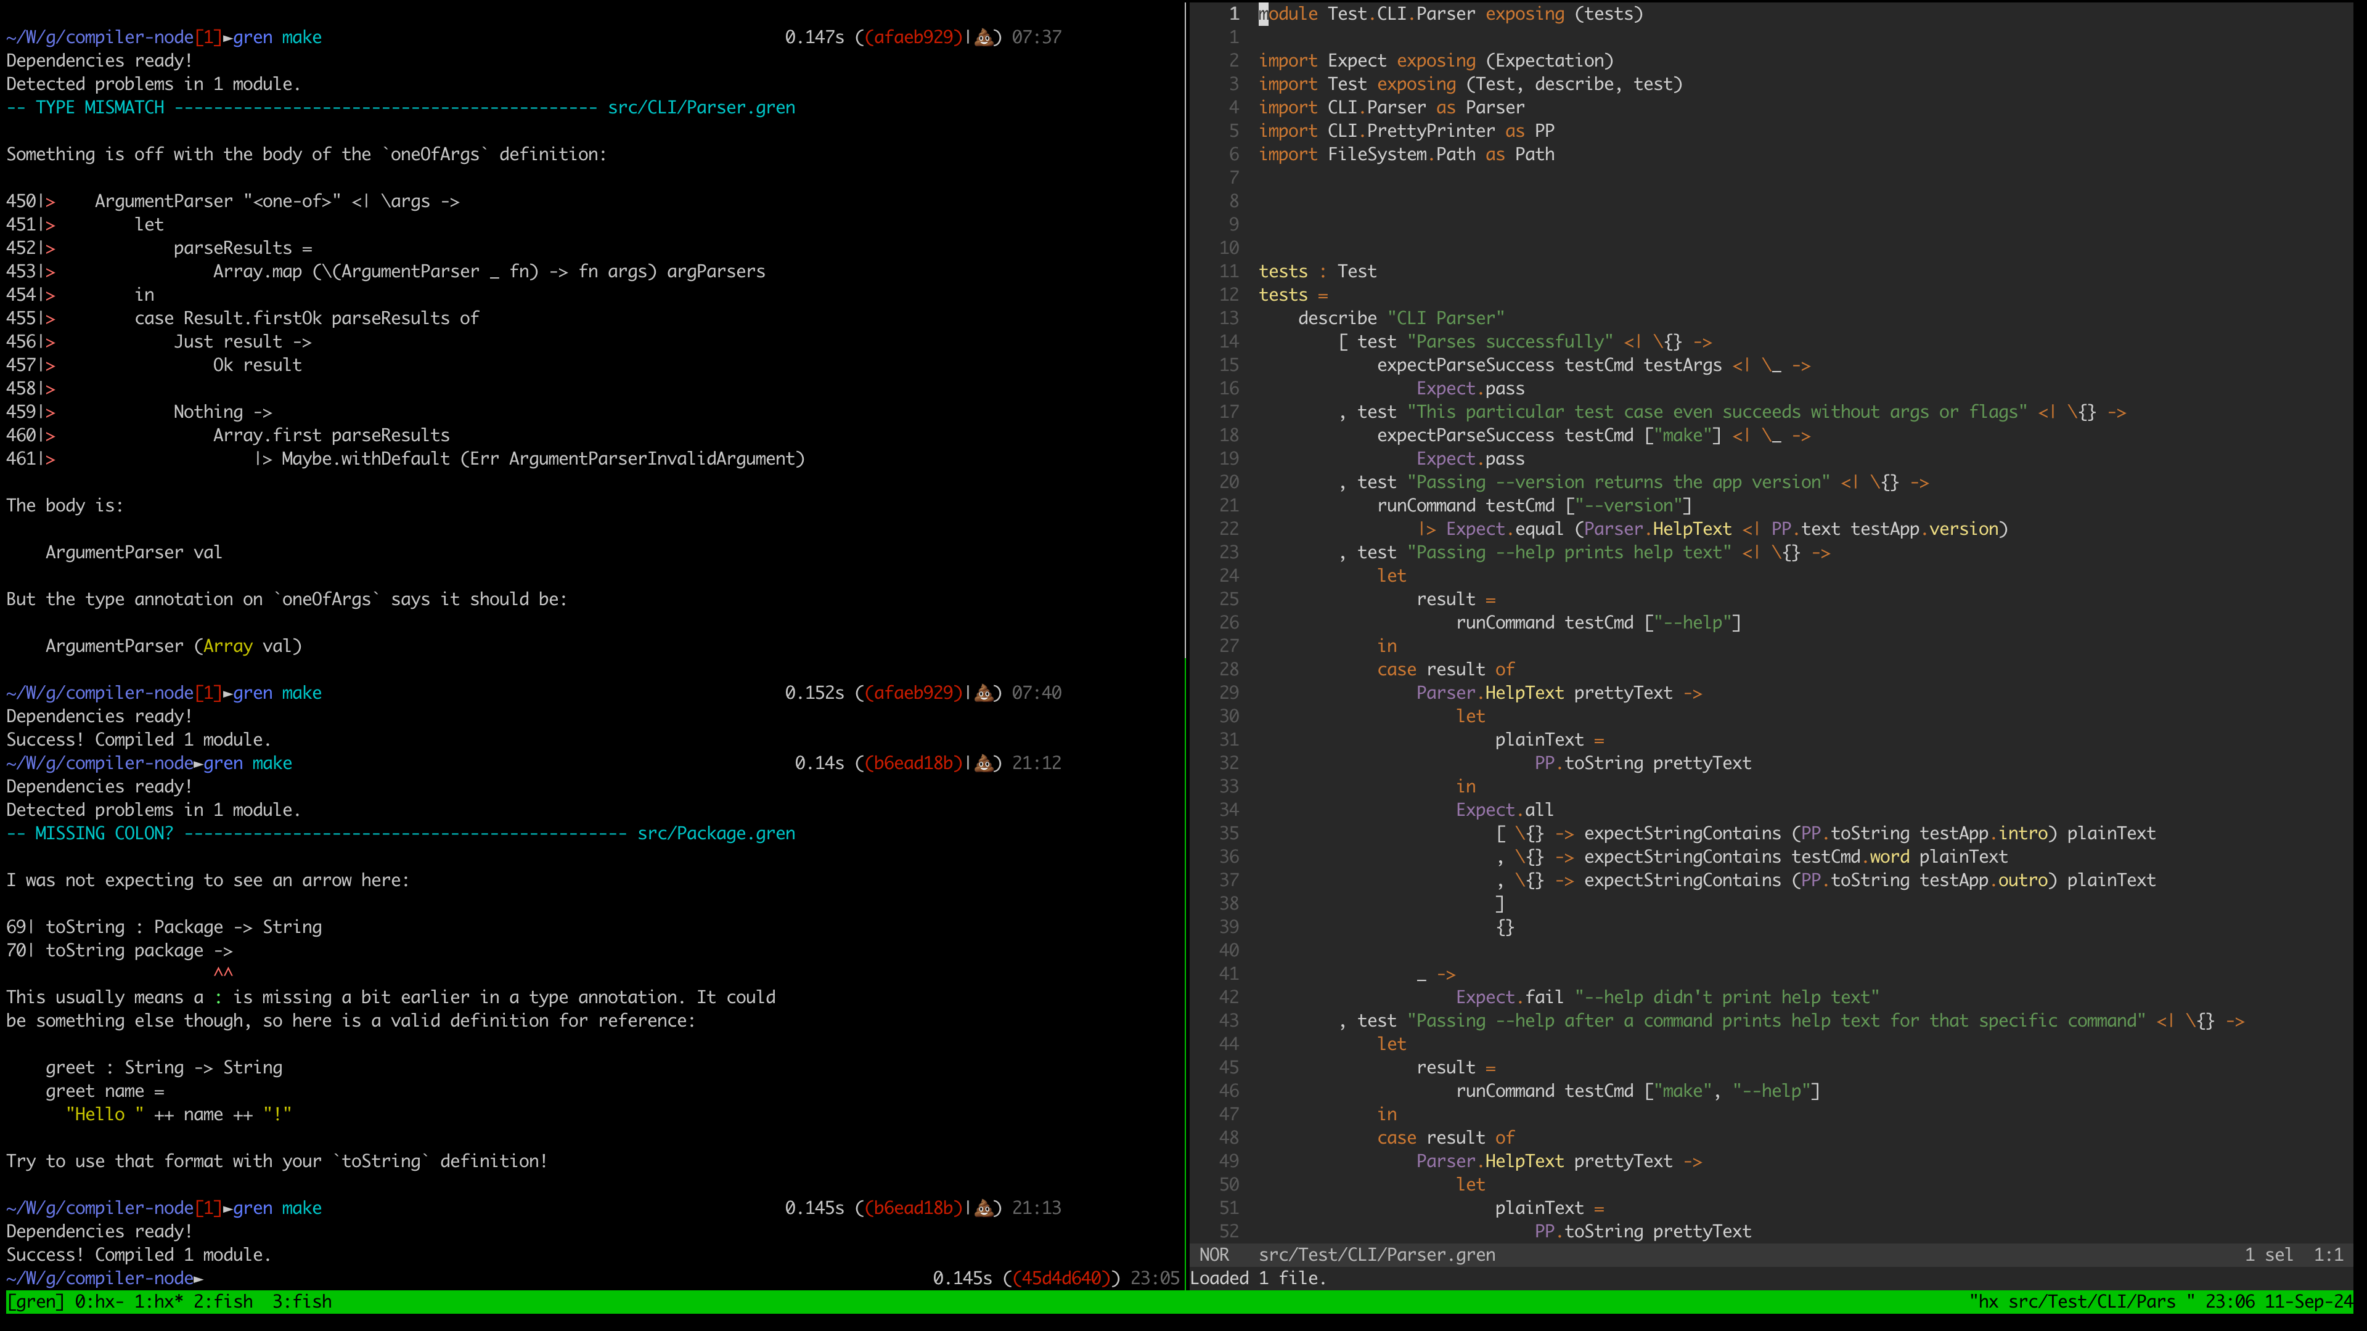Click the file name src/Test/CLI/Parser.gren in statusline
This screenshot has width=2367, height=1331.
tap(1376, 1255)
